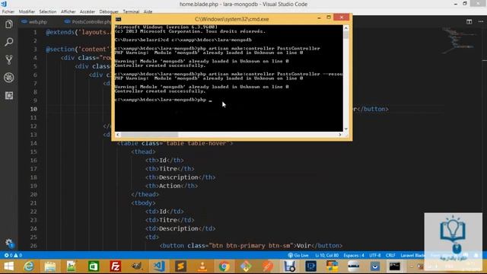
Task: Click cmd window horizontal scrollbar left arrow
Action: (118, 135)
